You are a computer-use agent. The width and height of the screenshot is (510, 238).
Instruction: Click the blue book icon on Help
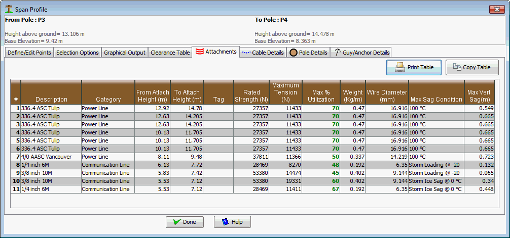[x=226, y=222]
